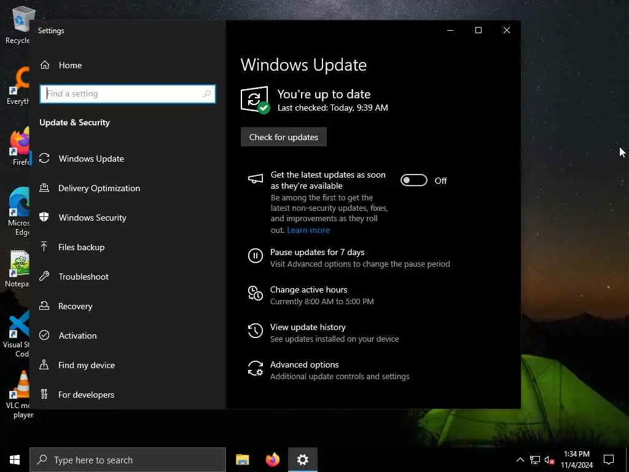Click the Recovery icon in sidebar
Image resolution: width=629 pixels, height=472 pixels.
click(x=44, y=305)
